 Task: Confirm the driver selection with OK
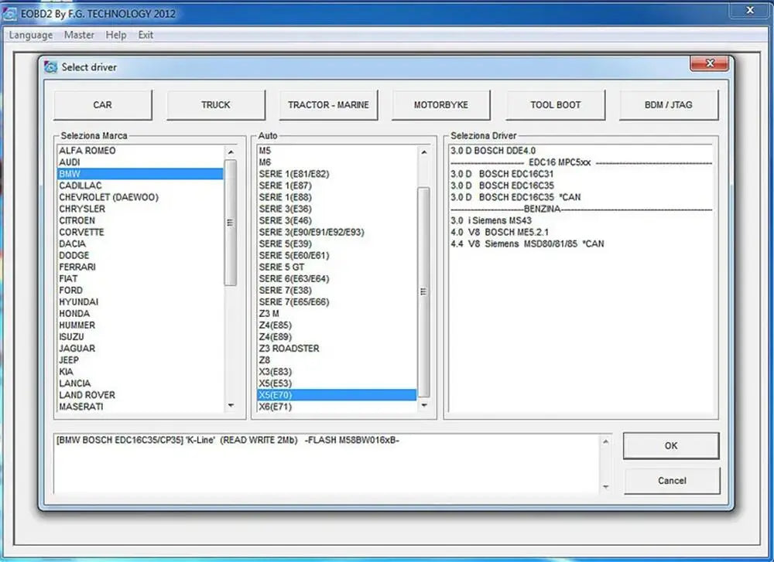tap(671, 446)
